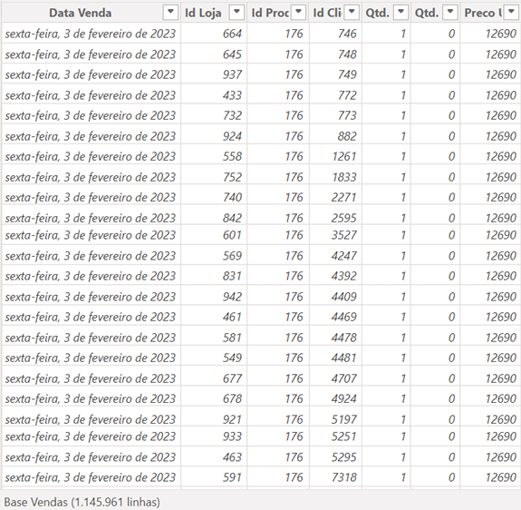Select the Id Cliente cell showing 1261
521x510 pixels.
(x=335, y=156)
